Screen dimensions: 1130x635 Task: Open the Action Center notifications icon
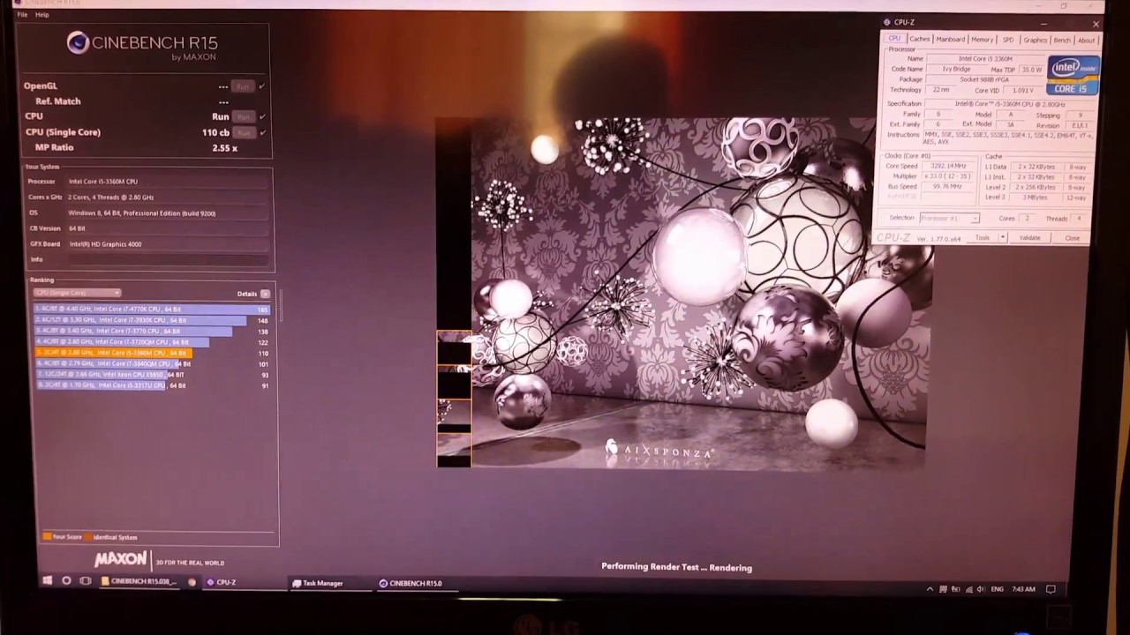pyautogui.click(x=1051, y=589)
